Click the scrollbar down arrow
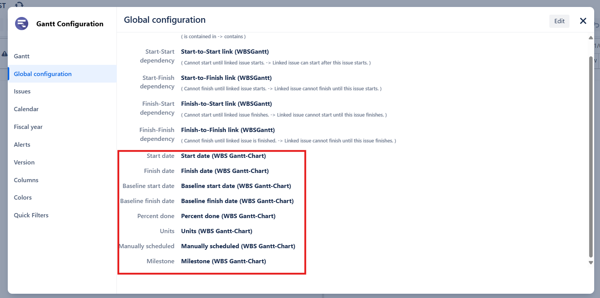The image size is (600, 298). (x=591, y=262)
